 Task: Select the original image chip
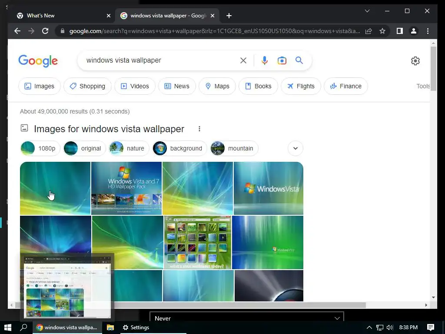point(84,148)
